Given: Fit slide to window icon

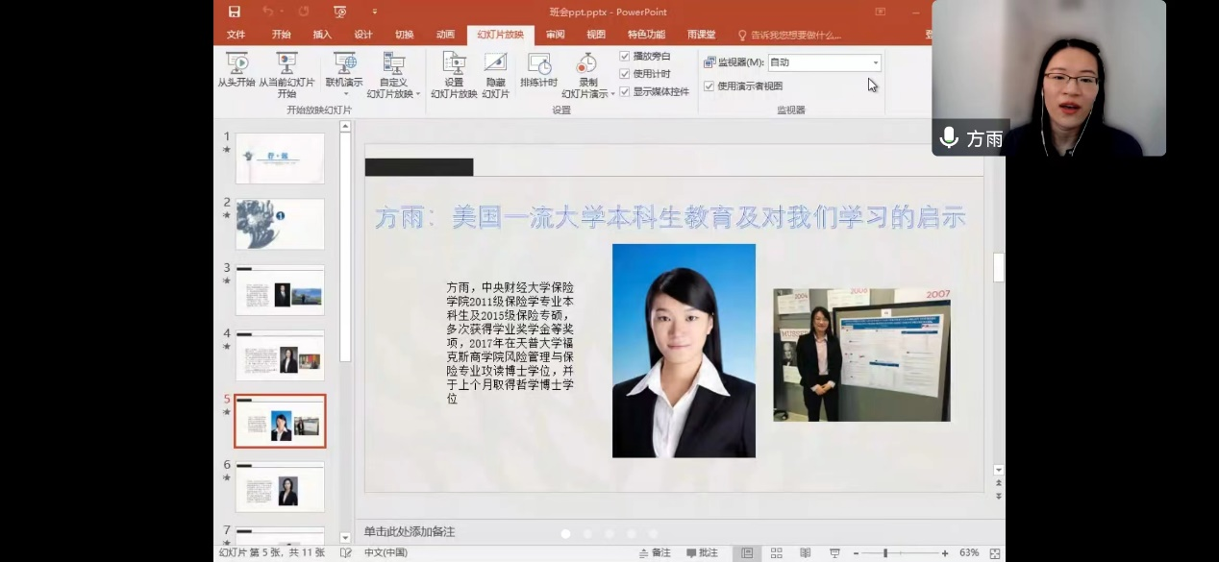Looking at the screenshot, I should pos(994,553).
